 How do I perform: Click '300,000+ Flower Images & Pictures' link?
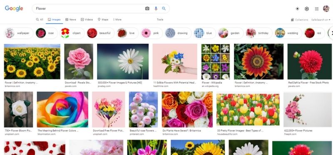pyautogui.click(x=120, y=83)
